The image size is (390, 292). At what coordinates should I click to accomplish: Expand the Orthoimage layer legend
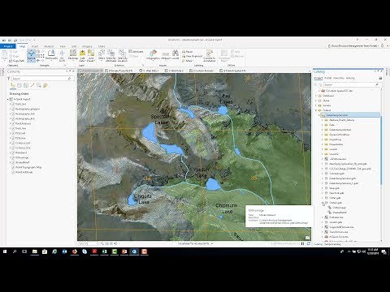pos(11,157)
